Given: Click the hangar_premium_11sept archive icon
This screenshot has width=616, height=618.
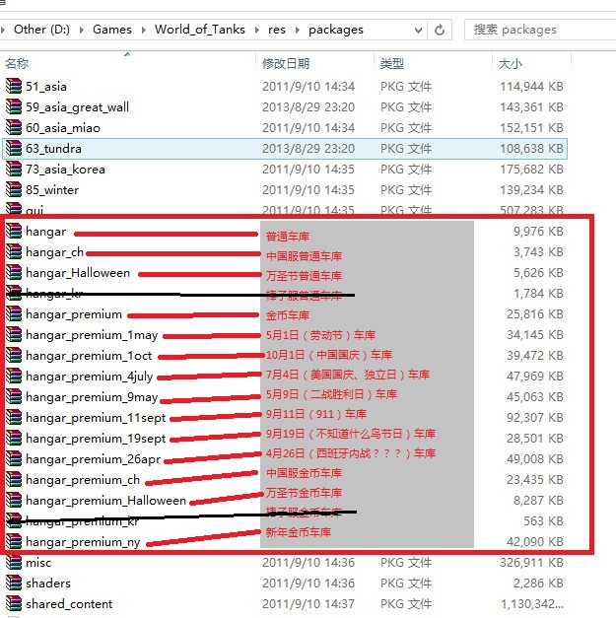Looking at the screenshot, I should point(14,417).
